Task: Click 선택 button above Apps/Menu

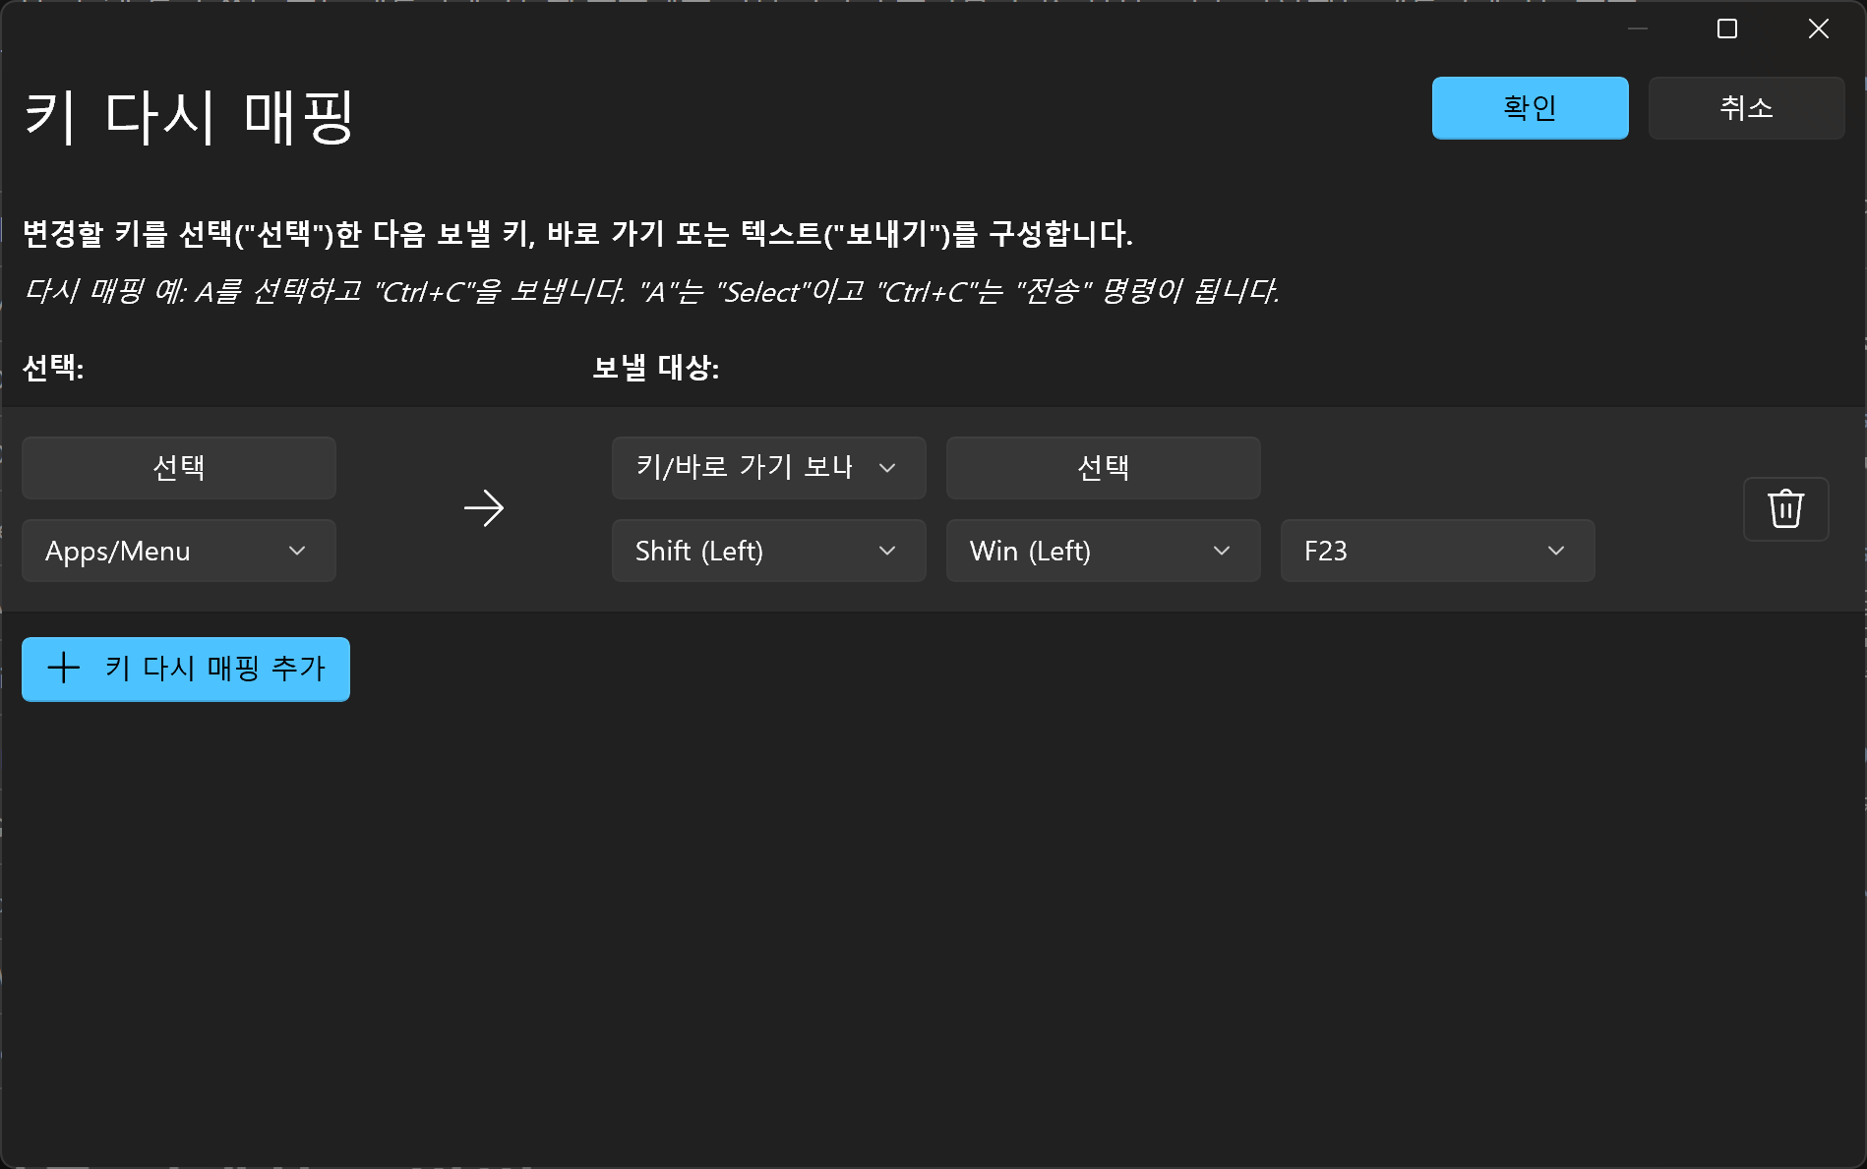Action: click(179, 467)
